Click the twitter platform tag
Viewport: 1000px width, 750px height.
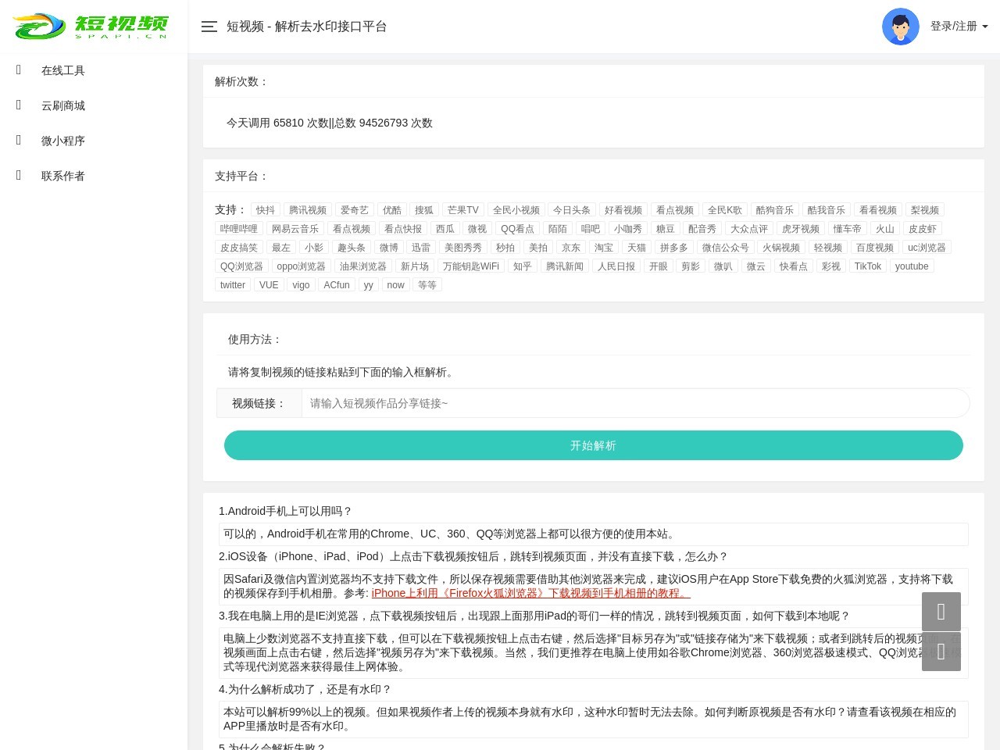233,285
